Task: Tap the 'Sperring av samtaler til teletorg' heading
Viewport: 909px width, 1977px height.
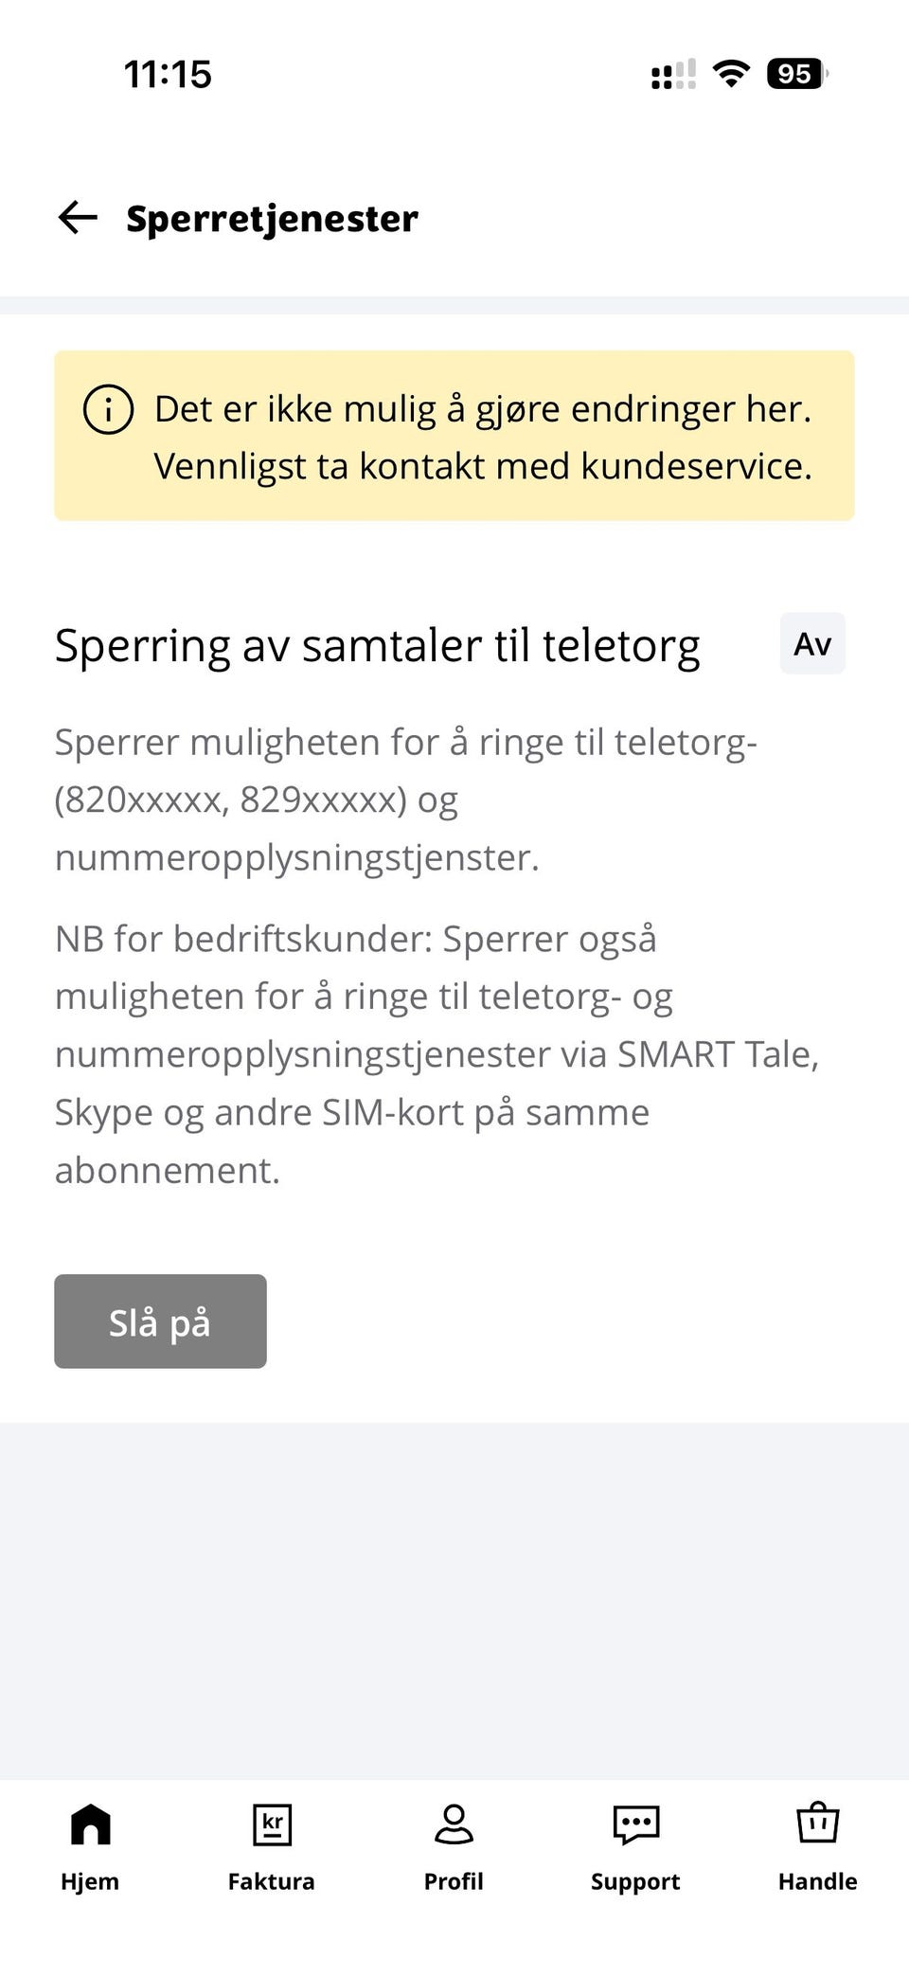Action: coord(377,646)
